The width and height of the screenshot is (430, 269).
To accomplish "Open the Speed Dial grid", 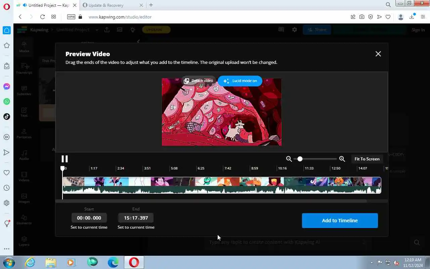I will point(53,17).
